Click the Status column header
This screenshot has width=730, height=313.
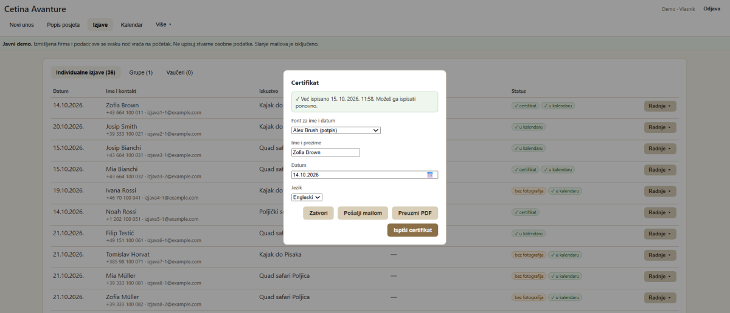coord(518,91)
